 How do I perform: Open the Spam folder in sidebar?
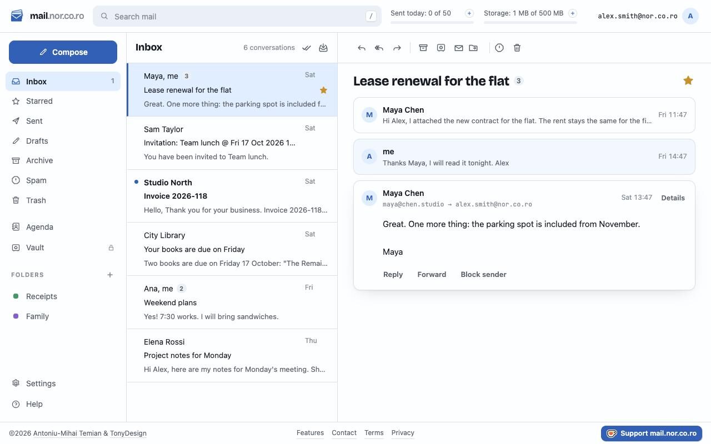pos(63,180)
